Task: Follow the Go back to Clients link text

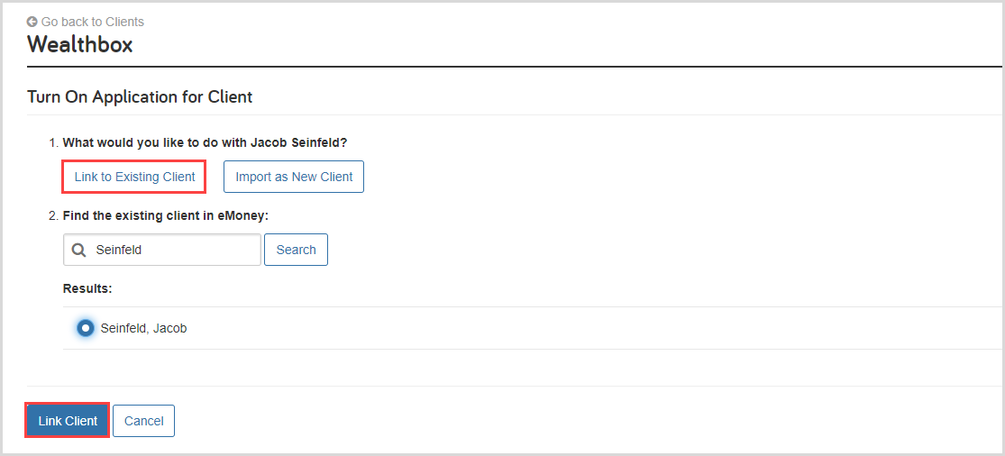Action: (x=92, y=22)
